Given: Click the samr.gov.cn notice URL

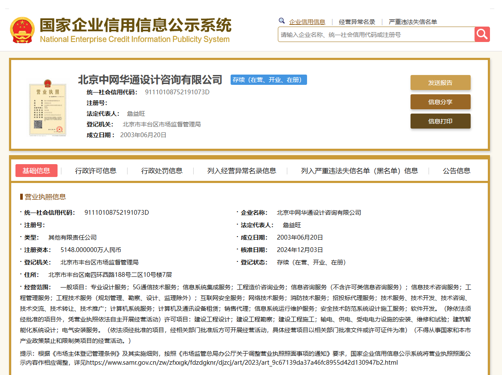Looking at the screenshot, I should pos(242,363).
